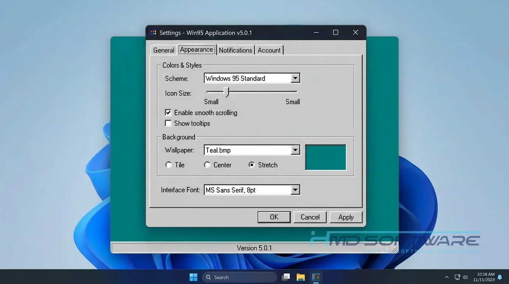Open the network and volume tray icons
Viewport: 509px width, 284px height.
click(461, 277)
